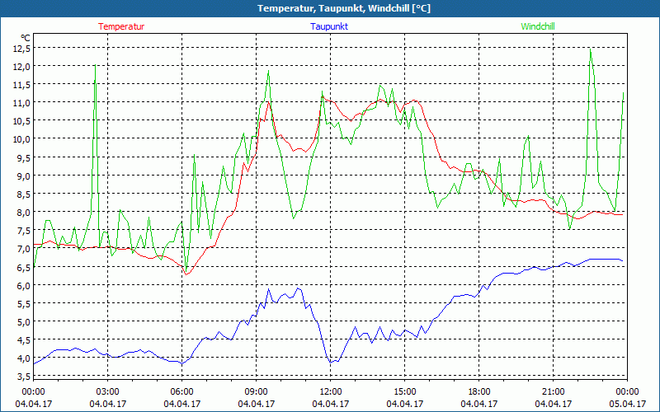This screenshot has width=660, height=412.
Task: Click the °C unit label
Action: 26,38
